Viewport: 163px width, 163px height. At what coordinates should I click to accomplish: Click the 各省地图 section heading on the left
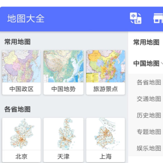(x=18, y=109)
